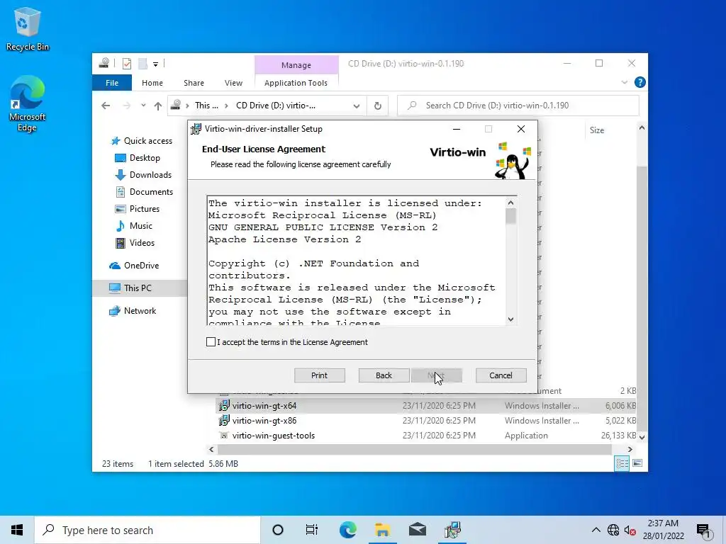Refresh the CD Drive folder view
The width and height of the screenshot is (726, 544).
click(x=378, y=106)
